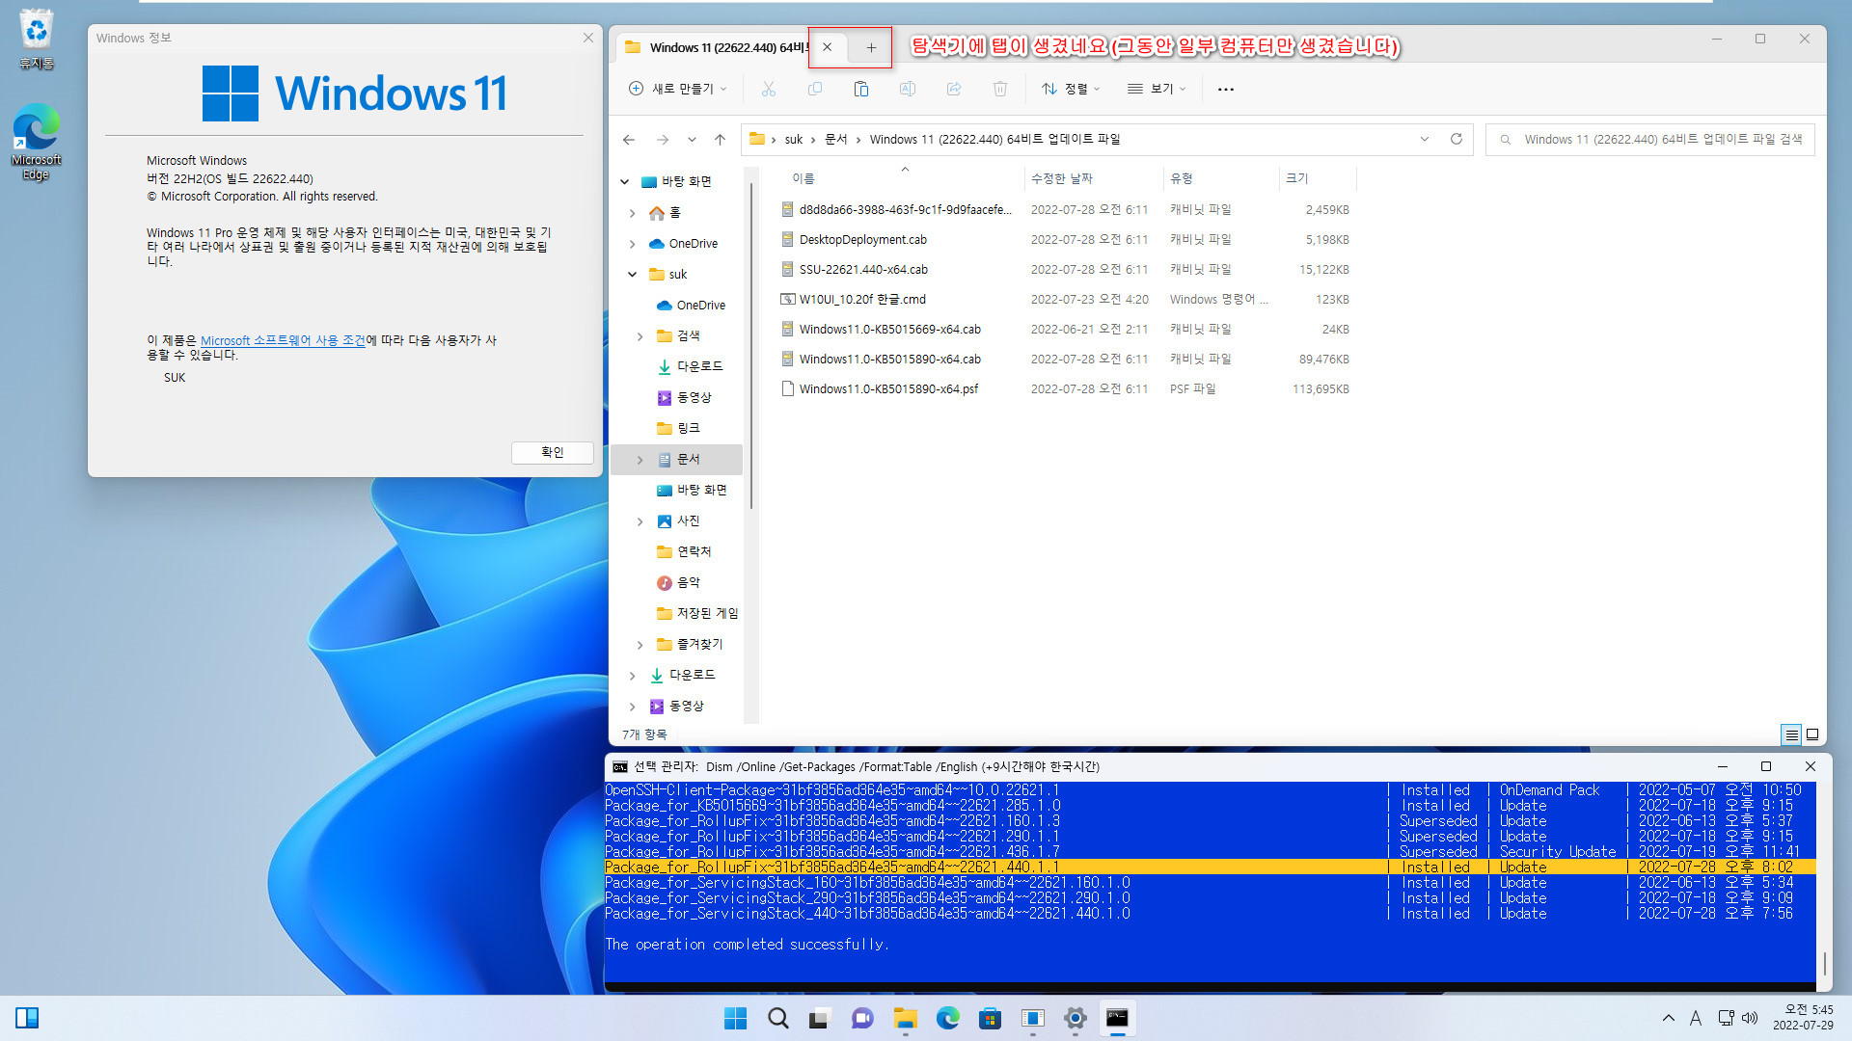Click suk in address breadcrumb
Screen dimensions: 1852x1041
(x=794, y=140)
